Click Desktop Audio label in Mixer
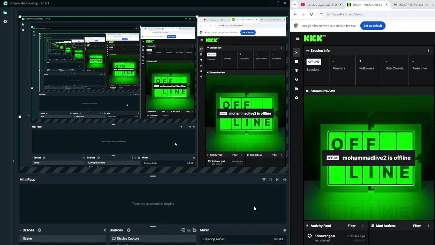The width and height of the screenshot is (435, 245). 213,239
